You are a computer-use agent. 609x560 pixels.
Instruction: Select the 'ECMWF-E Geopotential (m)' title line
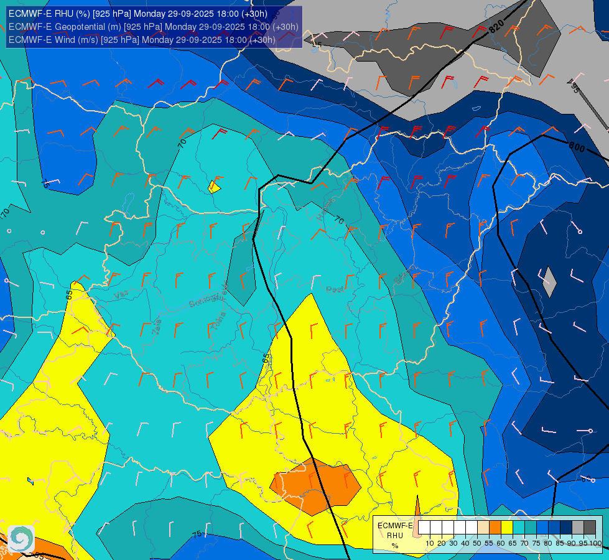(x=154, y=27)
